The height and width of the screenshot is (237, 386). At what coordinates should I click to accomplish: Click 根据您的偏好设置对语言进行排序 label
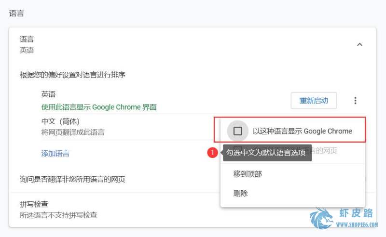(x=72, y=75)
